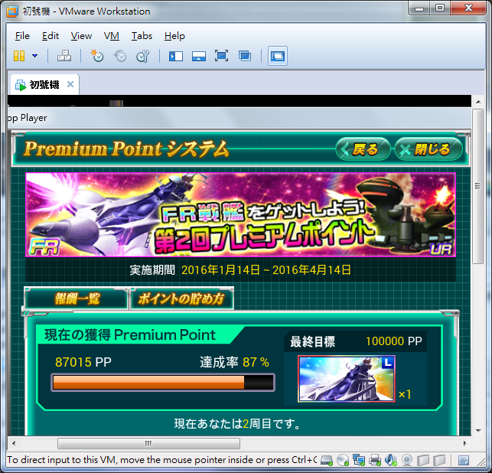Click the 87015 PP value text
Viewport: 492px width, 473px height.
[x=83, y=362]
